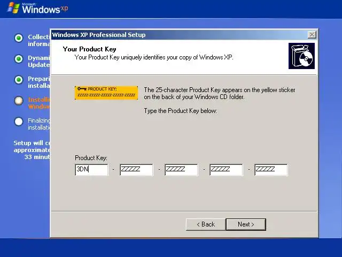Click the Collecting information step indicator
This screenshot has height=257, width=342.
pos(19,38)
